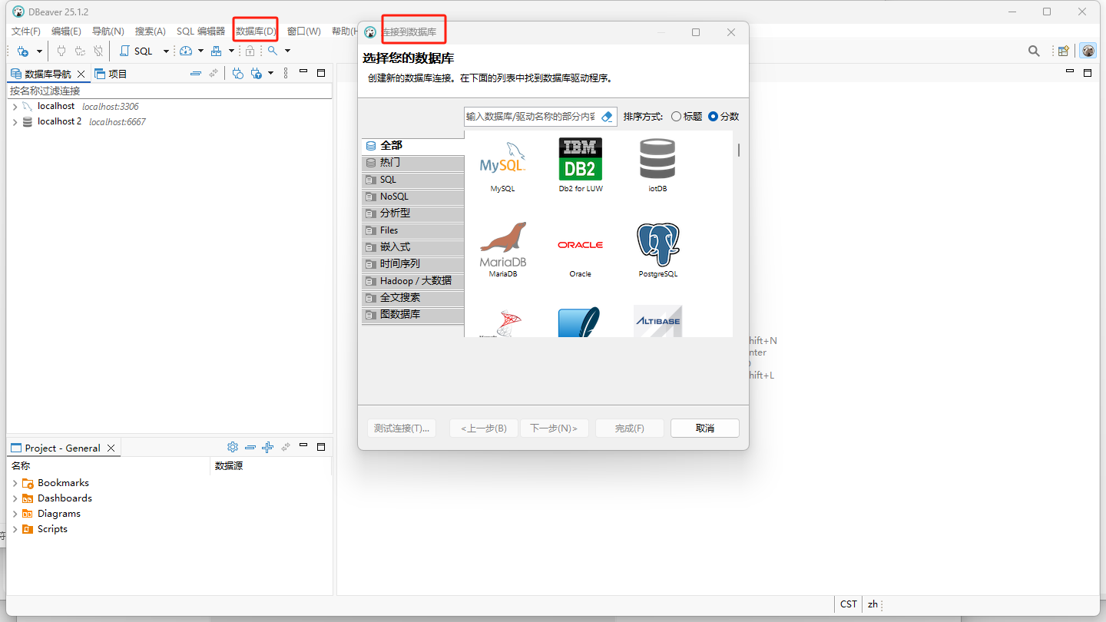Open a new SQL script editor

point(137,51)
